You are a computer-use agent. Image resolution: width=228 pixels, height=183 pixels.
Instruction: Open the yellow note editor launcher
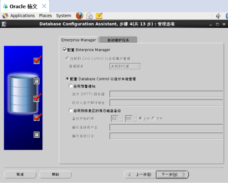99,16
